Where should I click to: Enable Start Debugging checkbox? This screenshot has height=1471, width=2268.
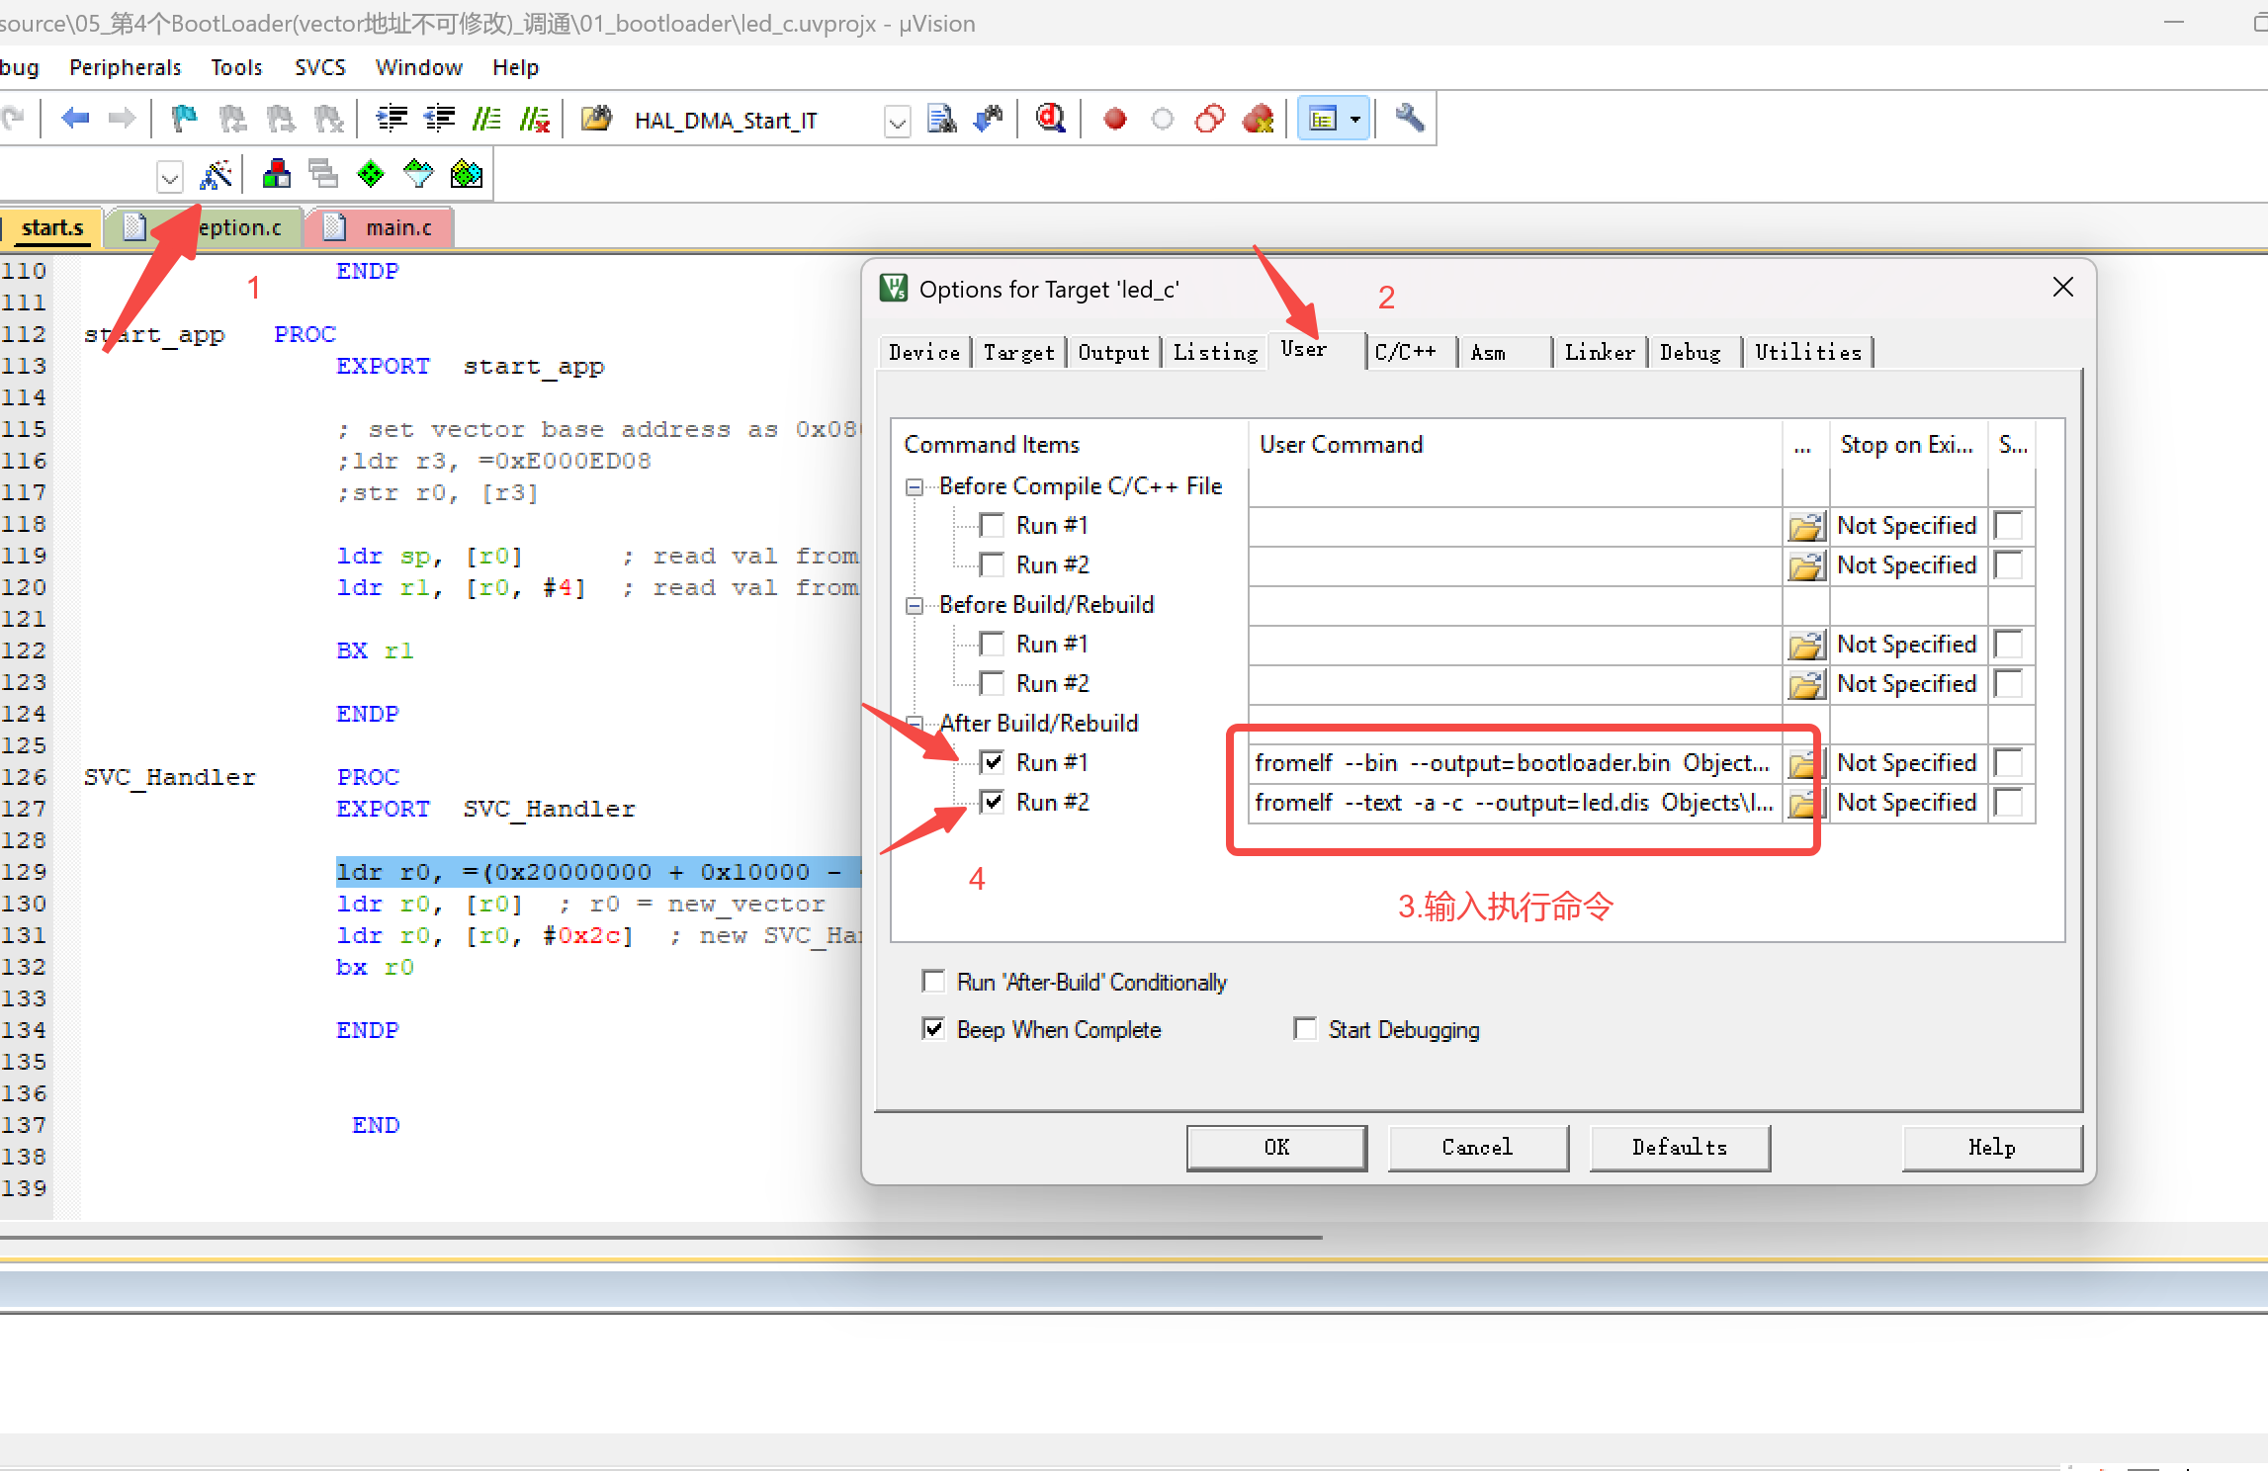(1305, 1028)
